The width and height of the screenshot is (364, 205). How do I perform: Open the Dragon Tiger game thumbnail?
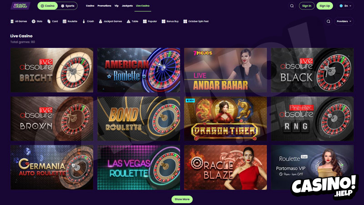click(x=225, y=118)
